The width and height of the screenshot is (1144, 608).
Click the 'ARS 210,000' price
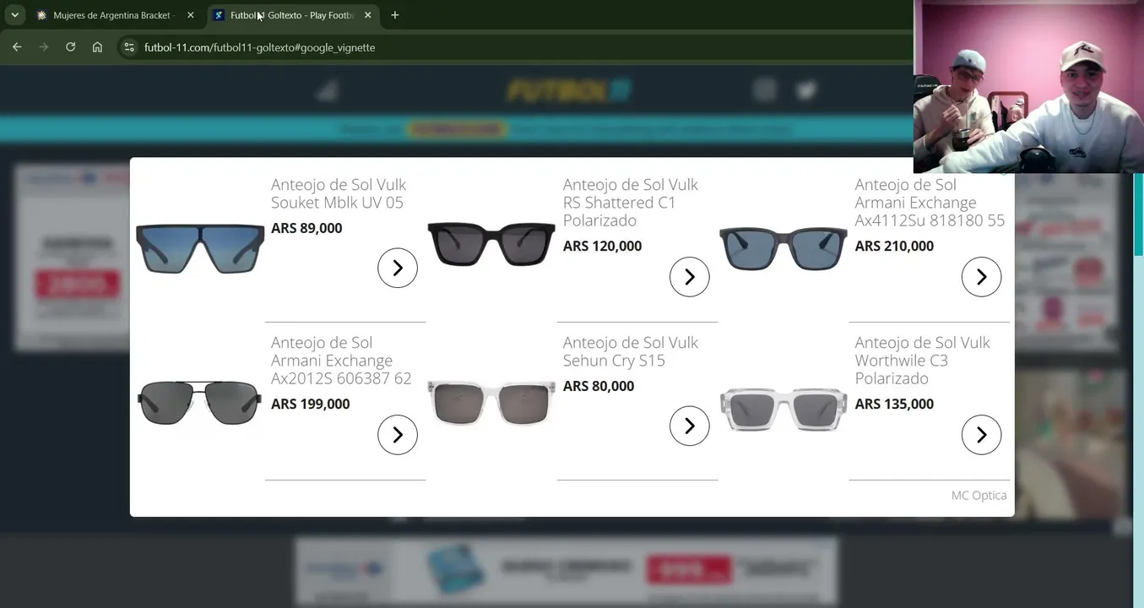tap(894, 246)
